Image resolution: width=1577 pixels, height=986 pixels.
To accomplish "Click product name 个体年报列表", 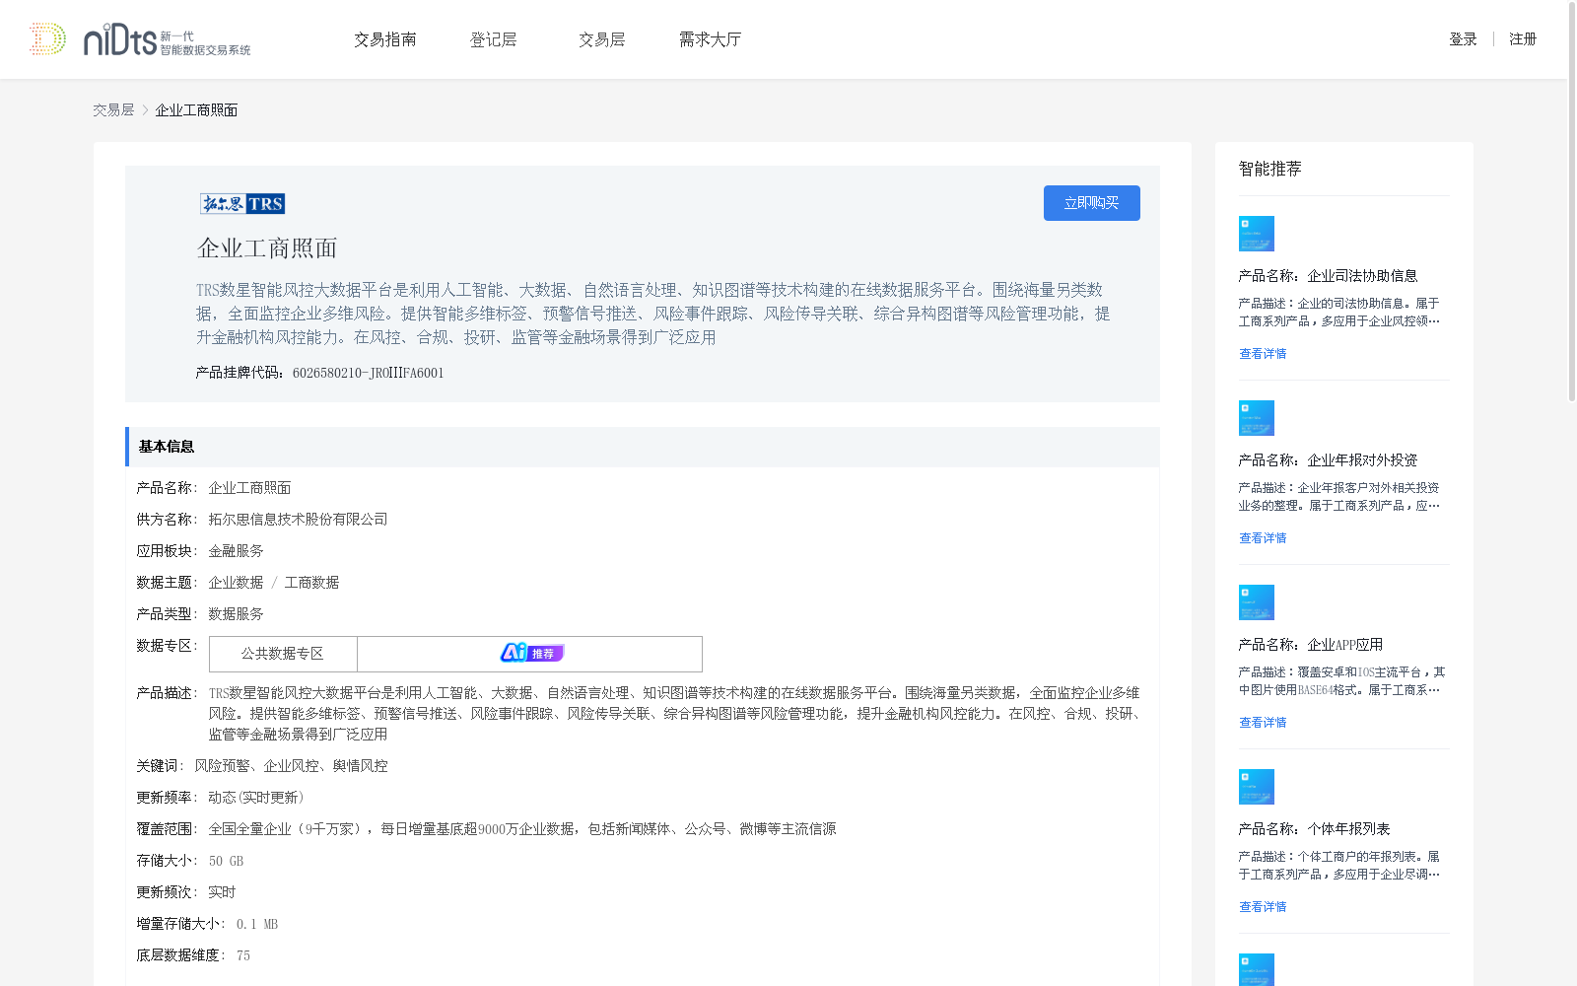I will pyautogui.click(x=1348, y=829).
